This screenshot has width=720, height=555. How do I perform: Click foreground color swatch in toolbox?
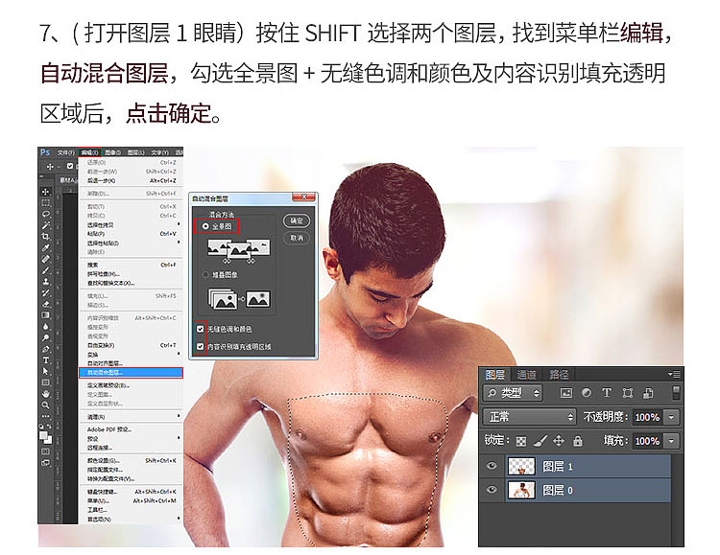pos(43,435)
